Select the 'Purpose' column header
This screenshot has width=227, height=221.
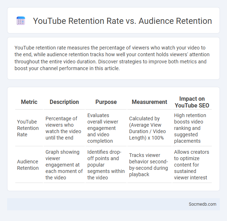click(x=106, y=102)
